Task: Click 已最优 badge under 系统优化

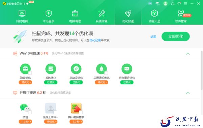Action: click(51, 82)
